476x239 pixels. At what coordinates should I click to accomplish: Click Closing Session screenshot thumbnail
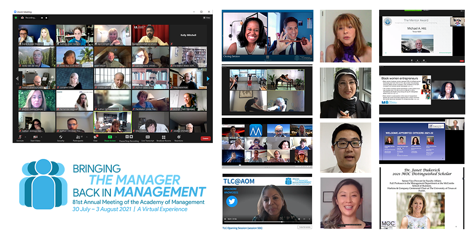coord(267,36)
